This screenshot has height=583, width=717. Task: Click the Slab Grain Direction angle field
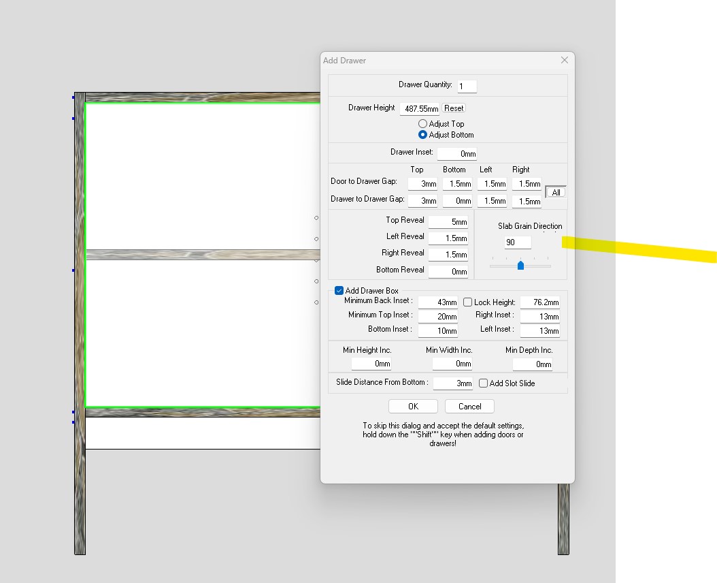[x=518, y=242]
